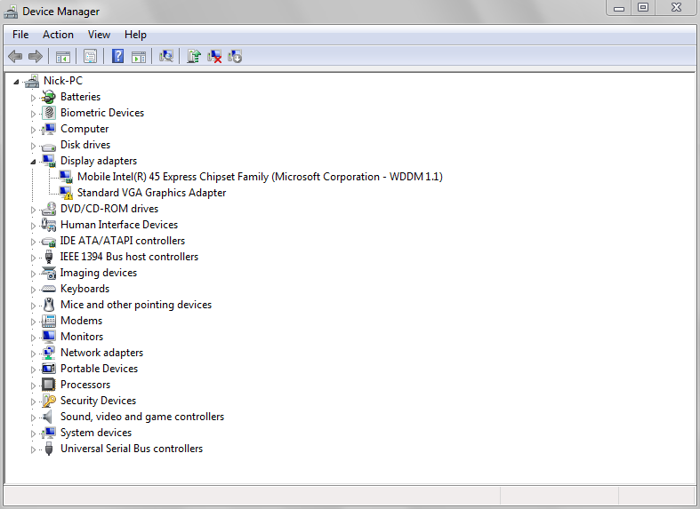The width and height of the screenshot is (700, 509).
Task: Collapse the Nick-PC root node
Action: (16, 82)
